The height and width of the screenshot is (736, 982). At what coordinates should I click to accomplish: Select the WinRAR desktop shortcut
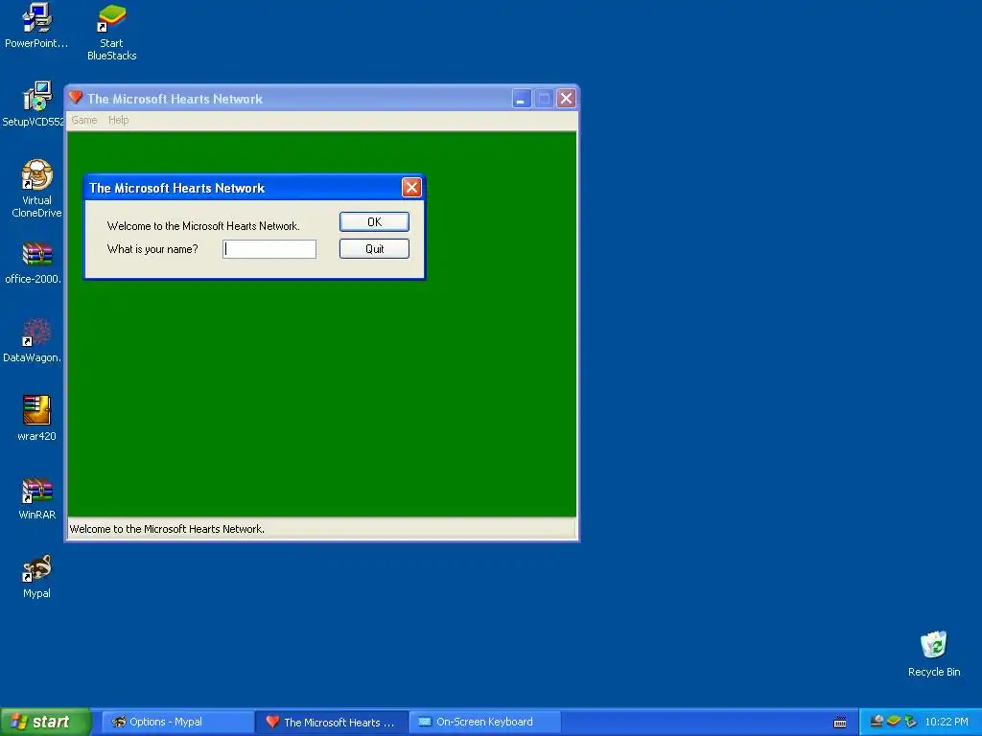pos(36,498)
